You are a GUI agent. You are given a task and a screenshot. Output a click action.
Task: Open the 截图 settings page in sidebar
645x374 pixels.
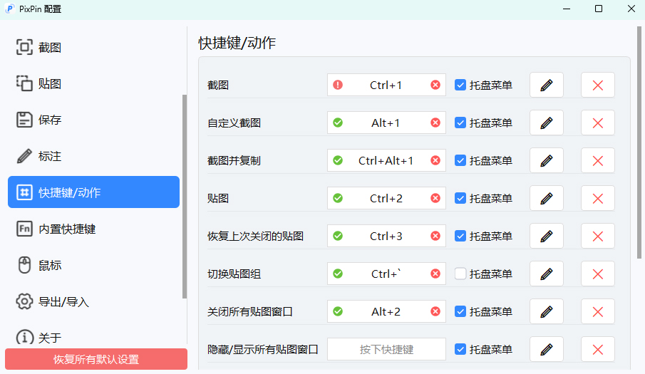(50, 48)
